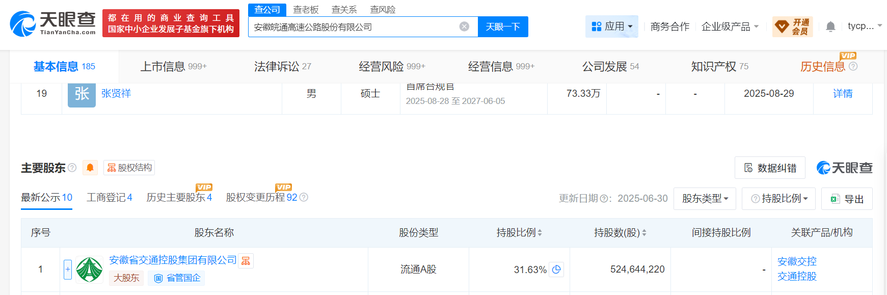Screen dimensions: 887x295
Task: Switch to 公司发展 tab
Action: (x=610, y=66)
